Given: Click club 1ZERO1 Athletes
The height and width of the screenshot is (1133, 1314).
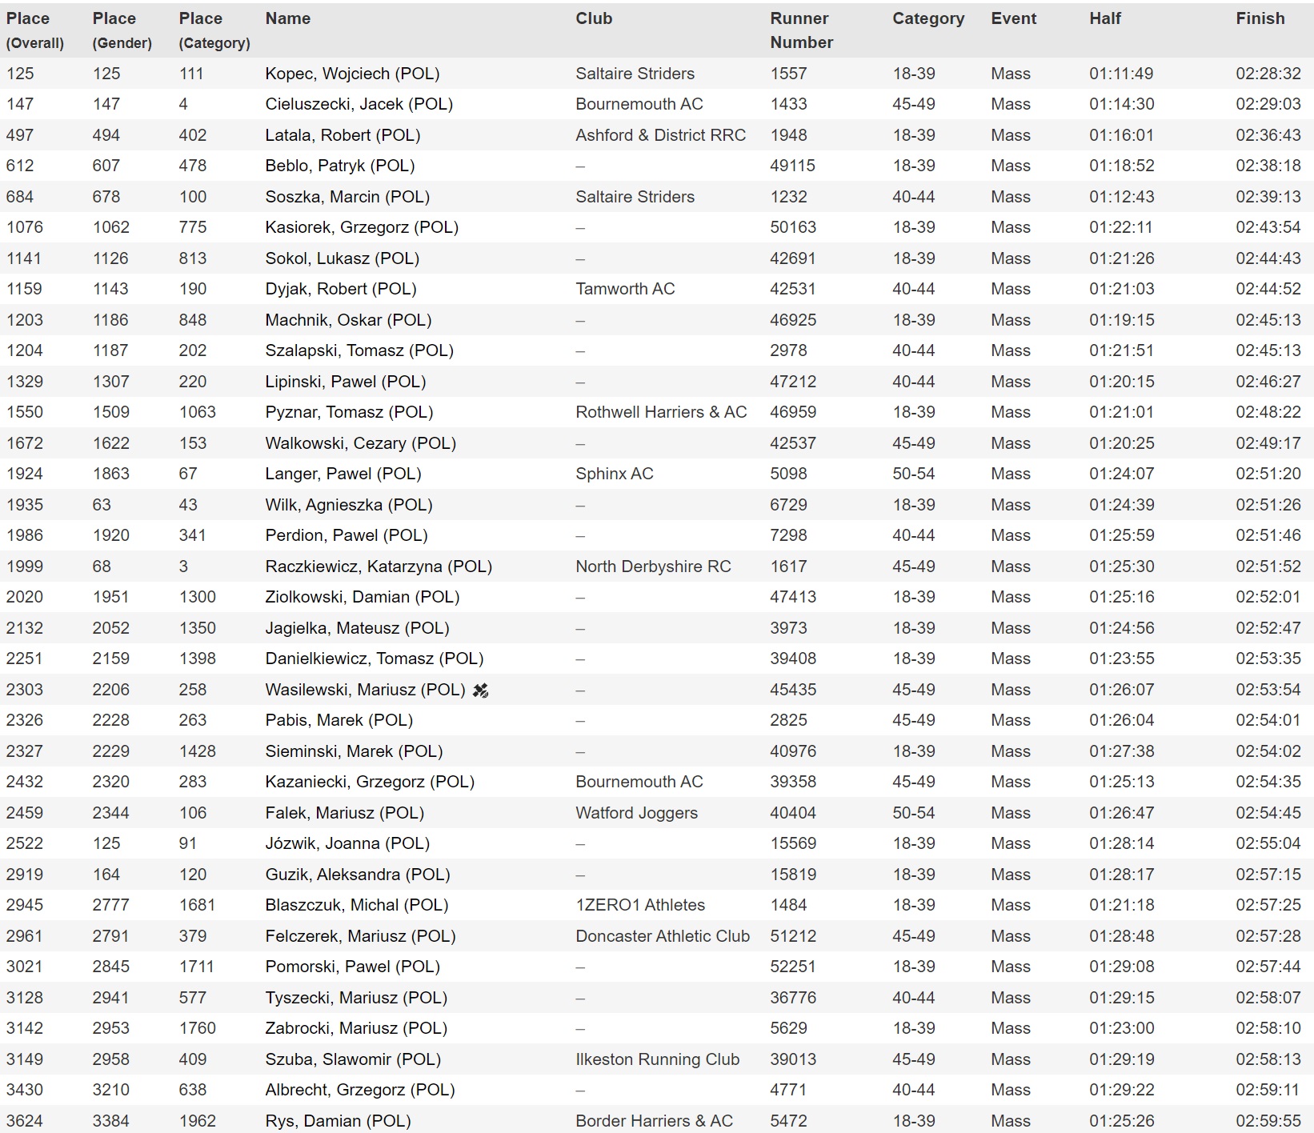Looking at the screenshot, I should click(x=640, y=905).
